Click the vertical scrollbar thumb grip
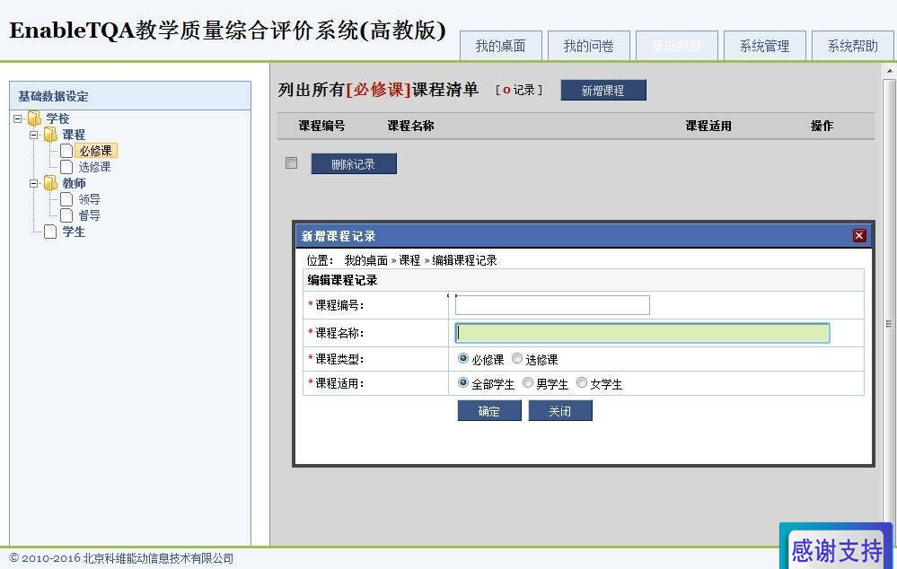 889,324
